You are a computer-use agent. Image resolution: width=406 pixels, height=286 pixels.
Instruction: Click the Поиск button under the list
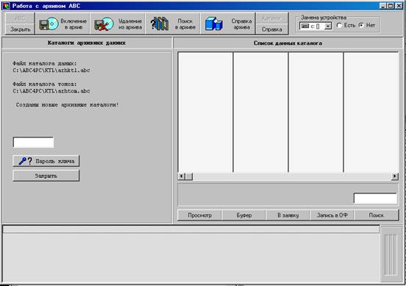[377, 215]
